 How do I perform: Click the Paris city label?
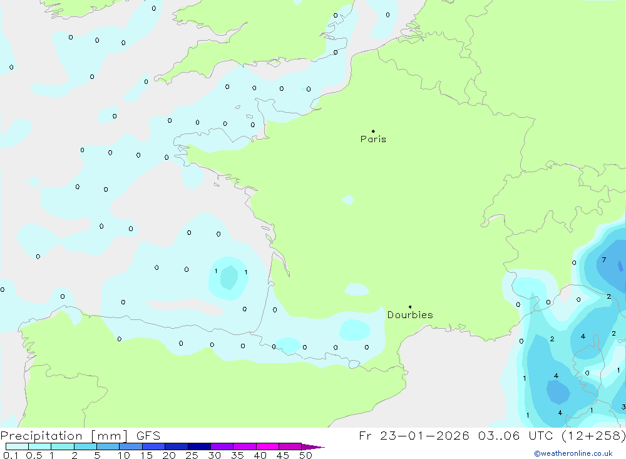click(373, 139)
